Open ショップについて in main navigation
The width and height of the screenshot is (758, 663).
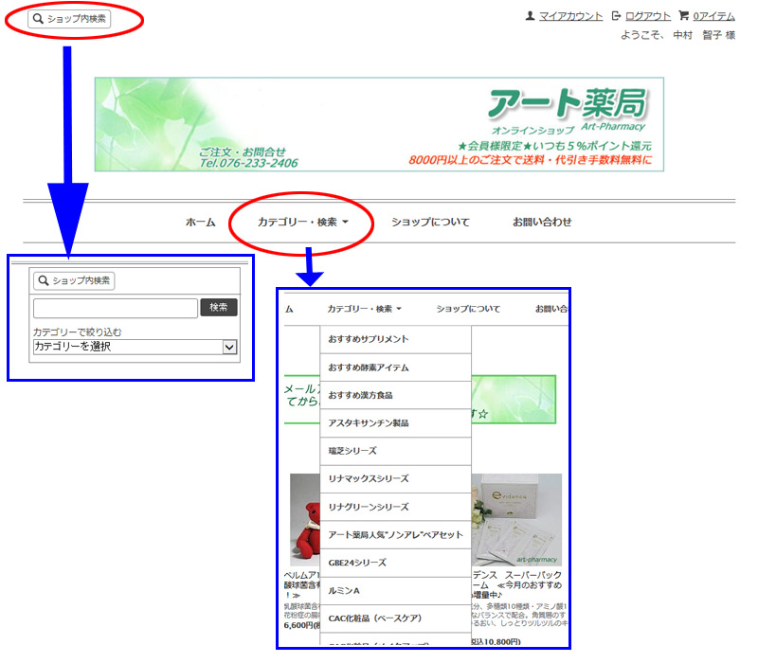tap(430, 222)
